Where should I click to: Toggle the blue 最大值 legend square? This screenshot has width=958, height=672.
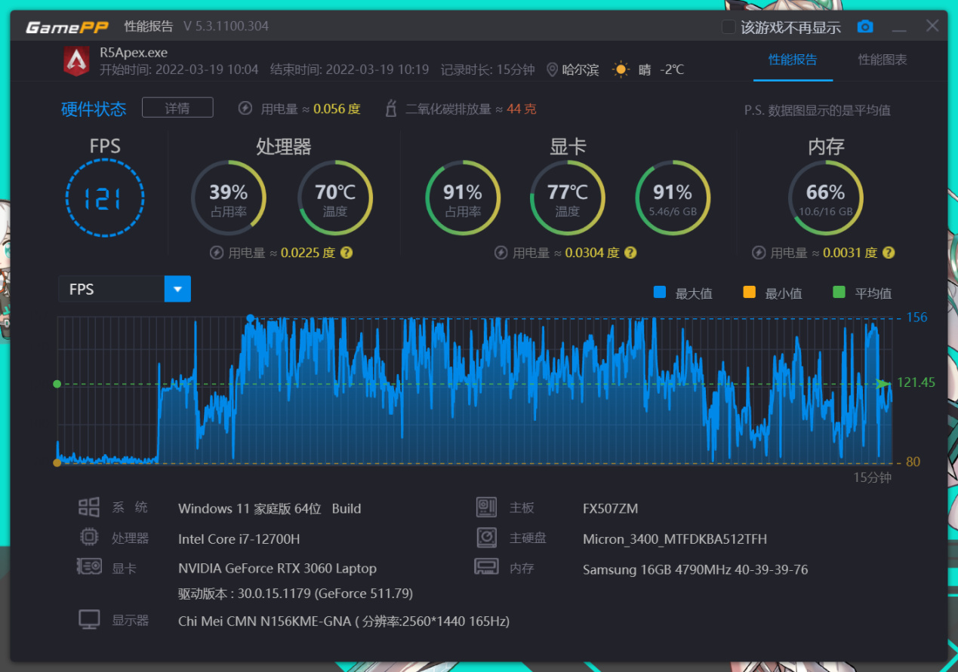(660, 292)
